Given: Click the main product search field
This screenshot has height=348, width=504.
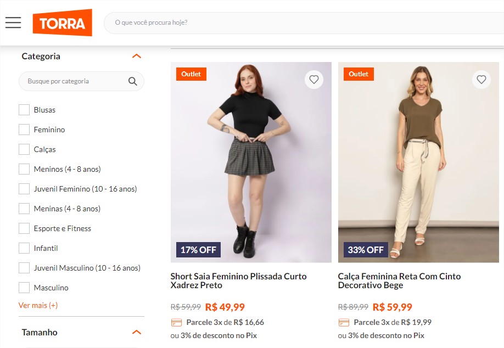Looking at the screenshot, I should tap(302, 23).
